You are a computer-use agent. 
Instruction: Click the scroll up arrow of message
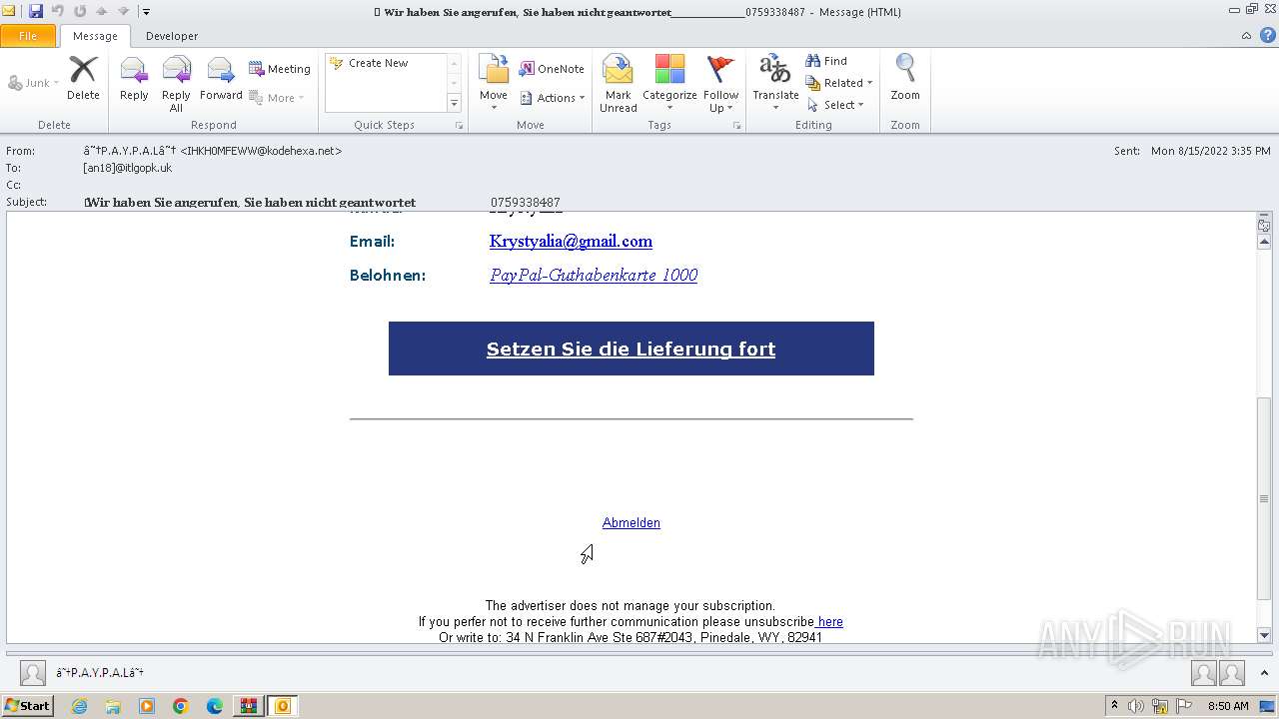coord(1264,242)
